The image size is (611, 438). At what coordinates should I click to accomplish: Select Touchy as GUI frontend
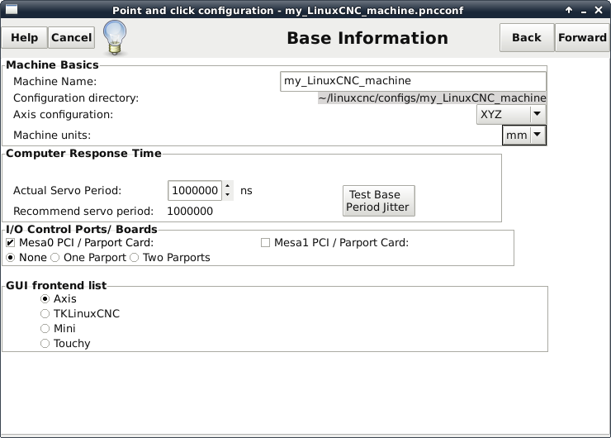[45, 343]
